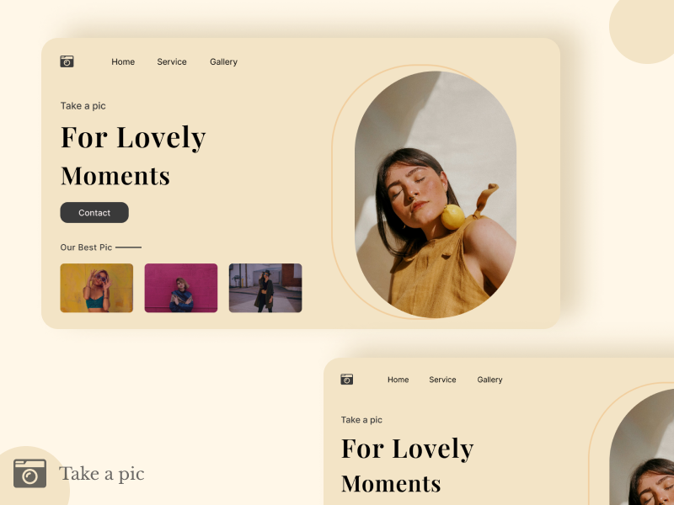
Task: Click the camera logo in top card navbar
Action: point(67,61)
